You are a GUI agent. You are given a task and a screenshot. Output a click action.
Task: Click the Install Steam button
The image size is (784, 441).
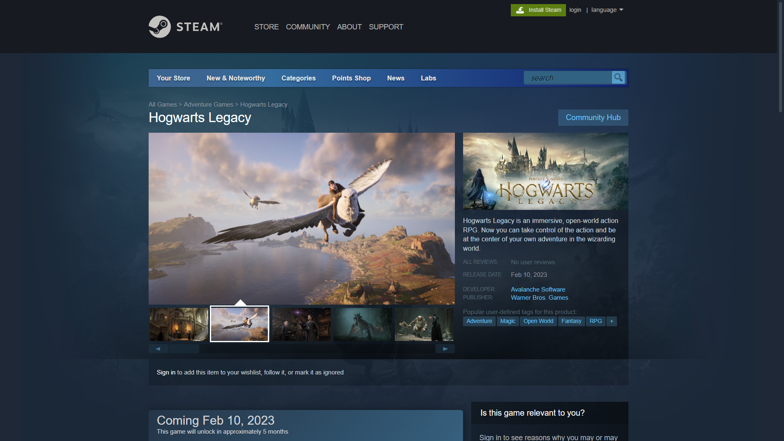(x=538, y=10)
